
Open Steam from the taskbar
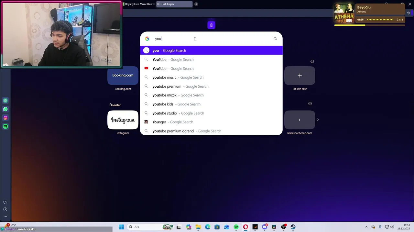[293, 227]
